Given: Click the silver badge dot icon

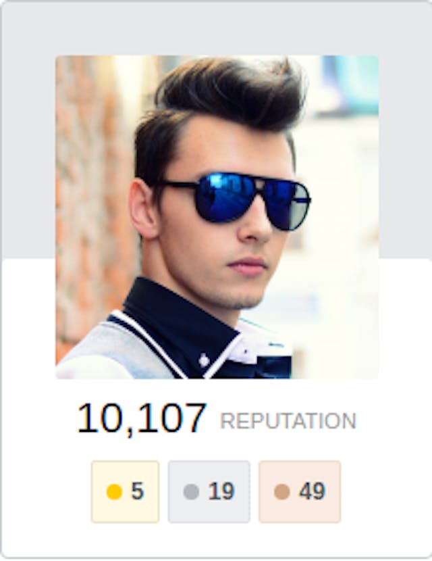Looking at the screenshot, I should click(x=191, y=491).
